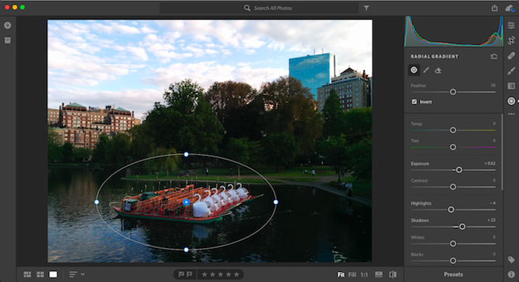
Task: Rate photo three stars
Action: [221, 274]
